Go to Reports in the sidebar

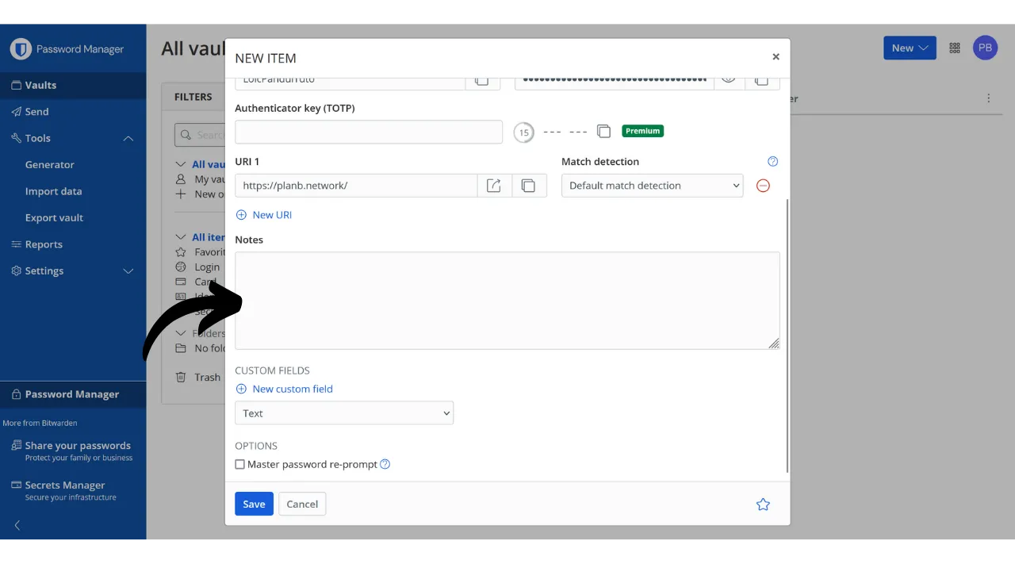[44, 244]
